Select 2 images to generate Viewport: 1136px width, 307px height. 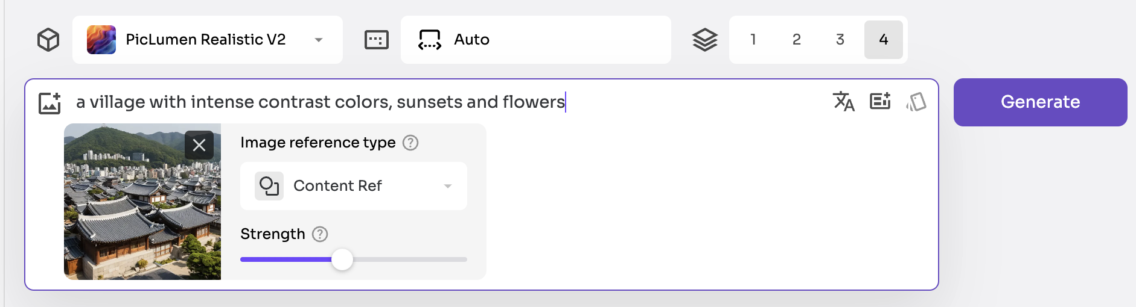pos(797,40)
